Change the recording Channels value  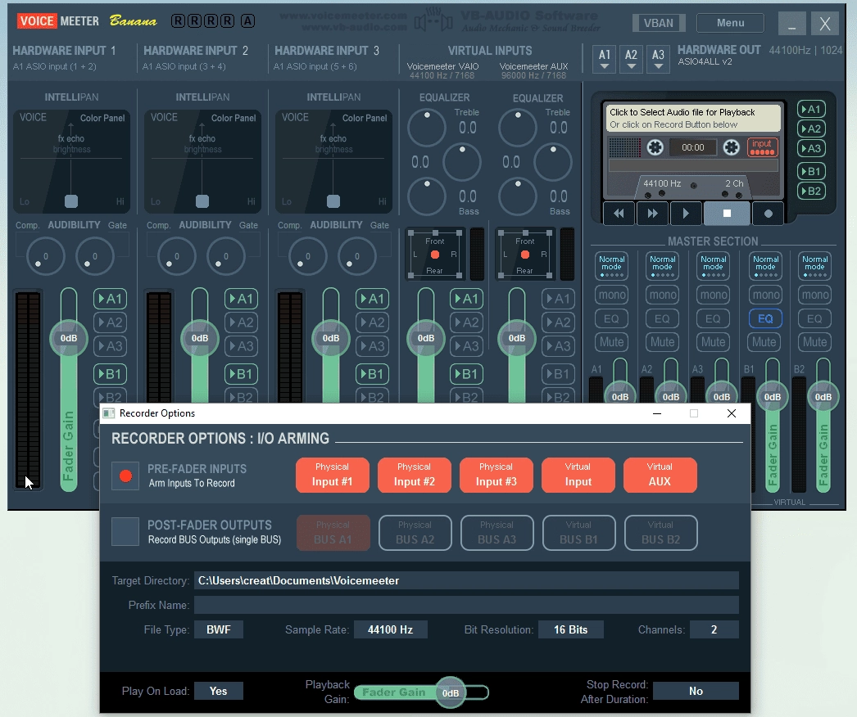click(714, 629)
